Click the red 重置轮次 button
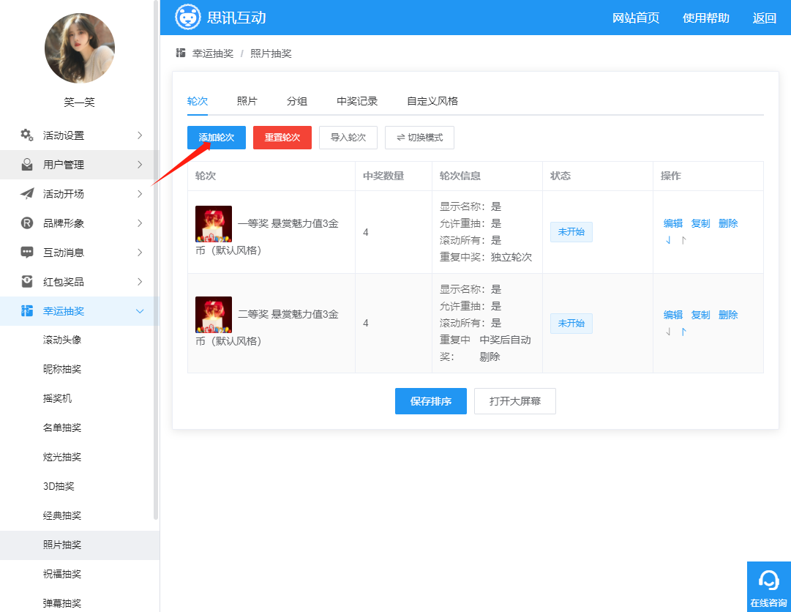 282,138
